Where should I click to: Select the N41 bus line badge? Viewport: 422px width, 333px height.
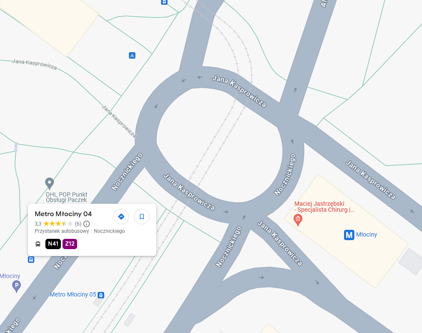pyautogui.click(x=53, y=244)
